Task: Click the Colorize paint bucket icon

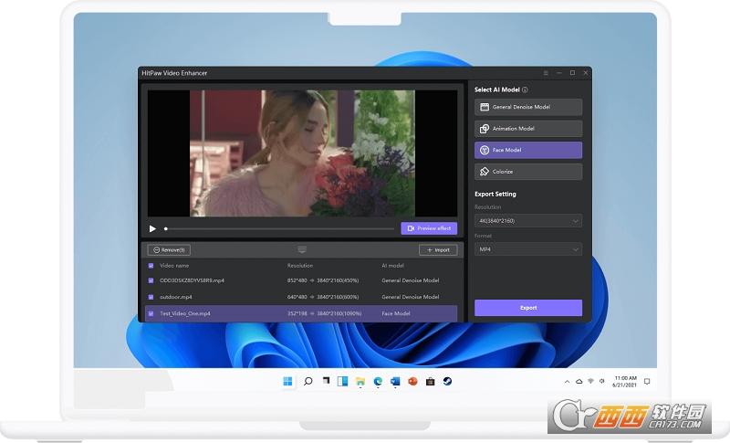Action: [x=485, y=172]
